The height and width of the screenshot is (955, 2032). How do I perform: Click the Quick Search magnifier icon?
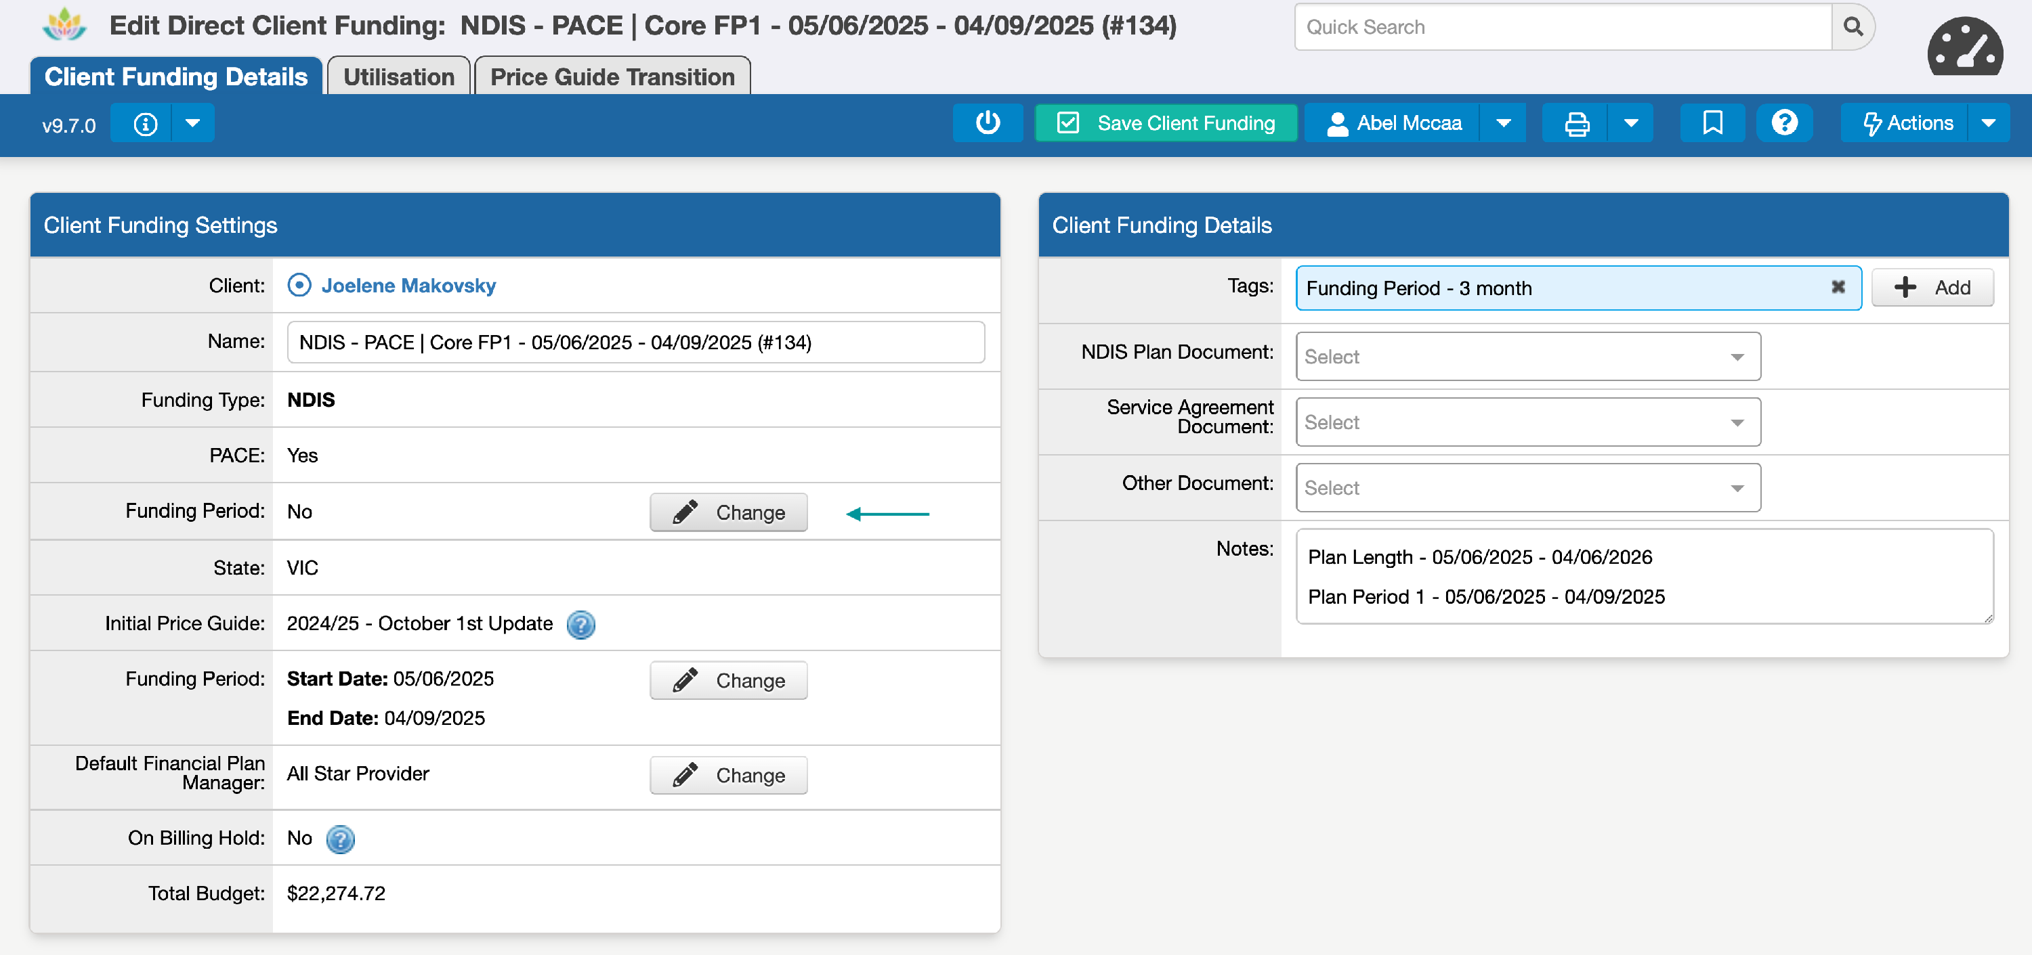tap(1853, 28)
